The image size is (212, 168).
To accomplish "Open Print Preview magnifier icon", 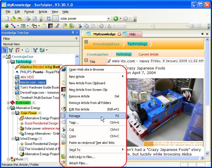I will pos(35,19).
